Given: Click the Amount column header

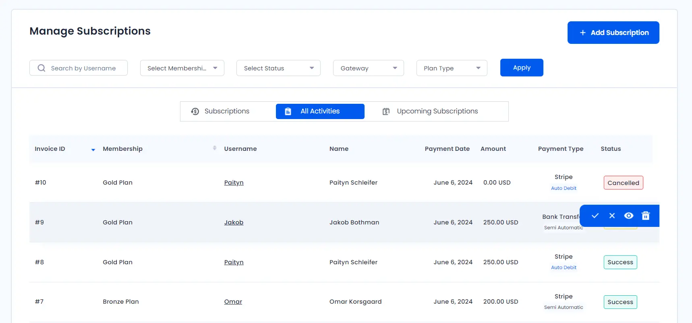Looking at the screenshot, I should point(493,149).
